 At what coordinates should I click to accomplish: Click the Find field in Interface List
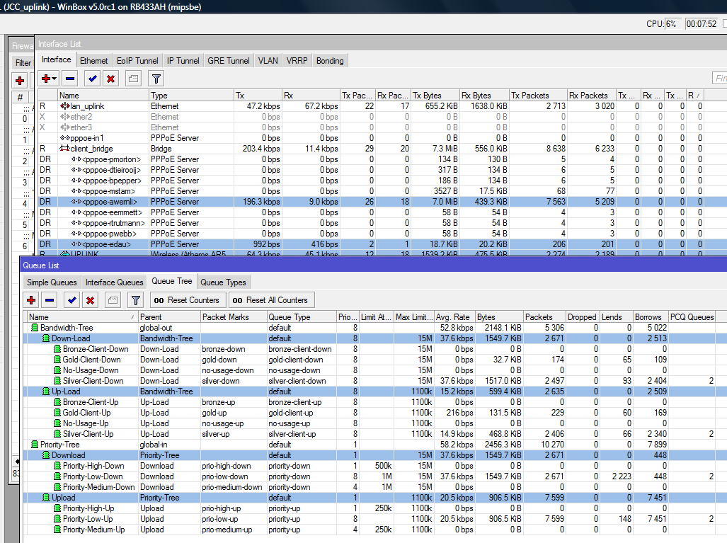(x=720, y=79)
